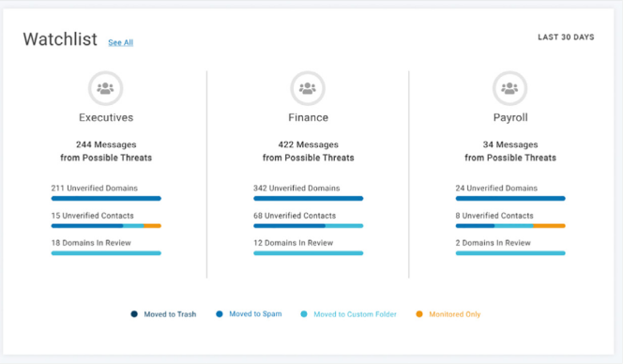Select the Payroll 24 Unverified Domains bar

[x=510, y=198]
